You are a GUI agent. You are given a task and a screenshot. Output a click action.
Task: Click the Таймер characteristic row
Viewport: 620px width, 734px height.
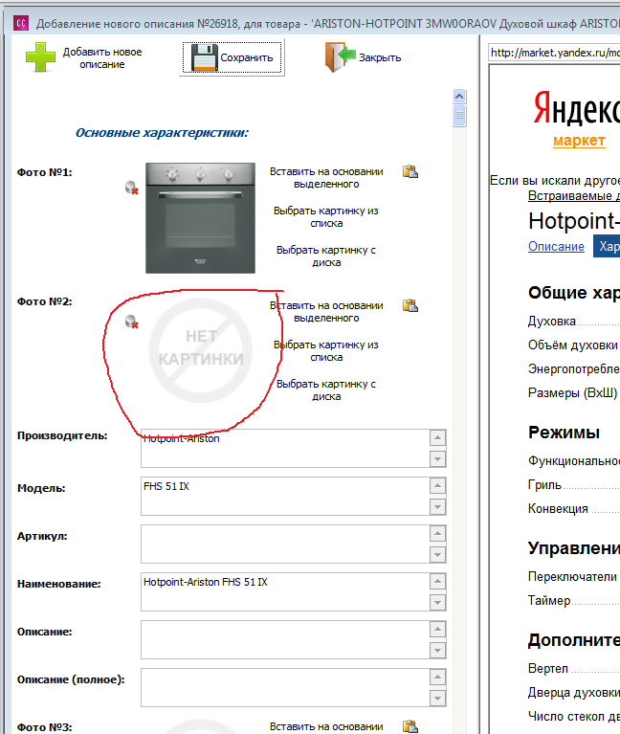click(574, 600)
